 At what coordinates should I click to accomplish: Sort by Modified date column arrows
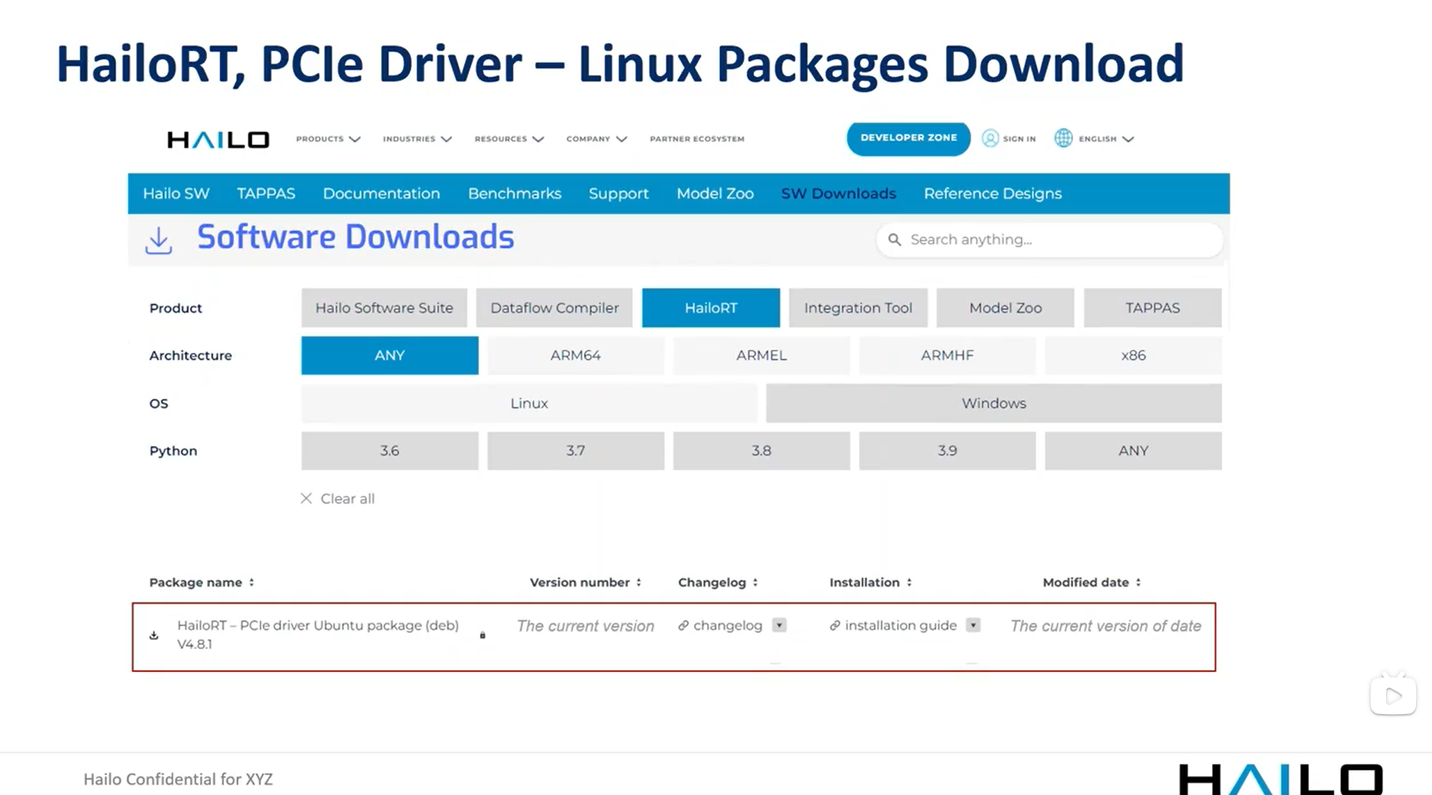1138,583
